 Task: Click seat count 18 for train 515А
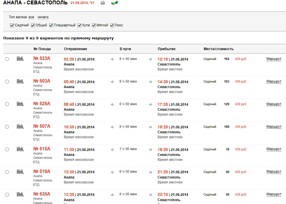pyautogui.click(x=228, y=150)
